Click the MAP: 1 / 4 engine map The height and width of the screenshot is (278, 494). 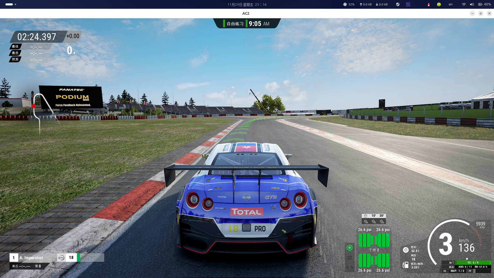(x=457, y=271)
